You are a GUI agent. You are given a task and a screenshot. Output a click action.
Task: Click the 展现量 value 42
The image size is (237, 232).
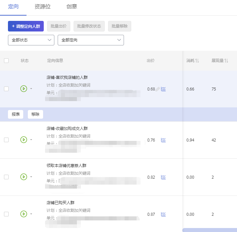(x=214, y=140)
